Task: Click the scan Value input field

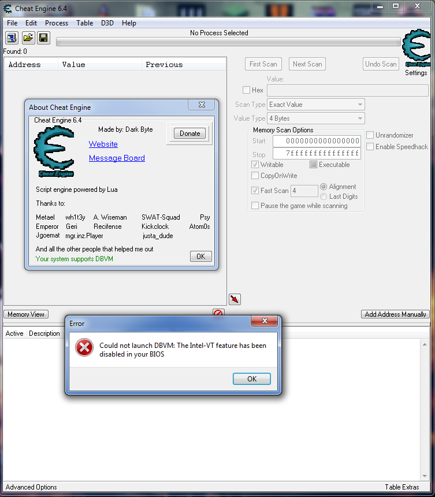Action: tap(348, 90)
